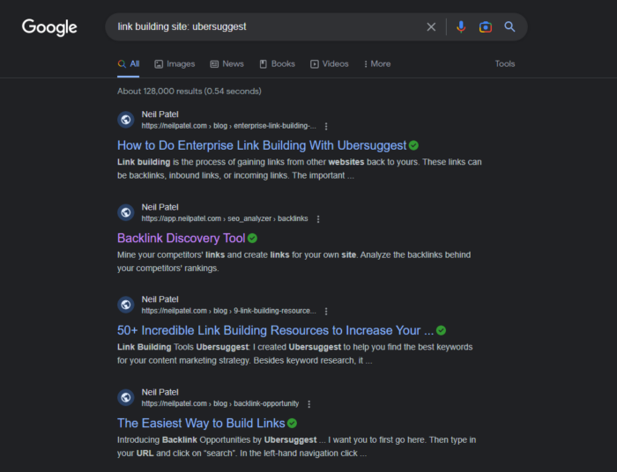This screenshot has height=472, width=617.
Task: Click the snippet starting 'Link building is the process'
Action: [x=300, y=168]
